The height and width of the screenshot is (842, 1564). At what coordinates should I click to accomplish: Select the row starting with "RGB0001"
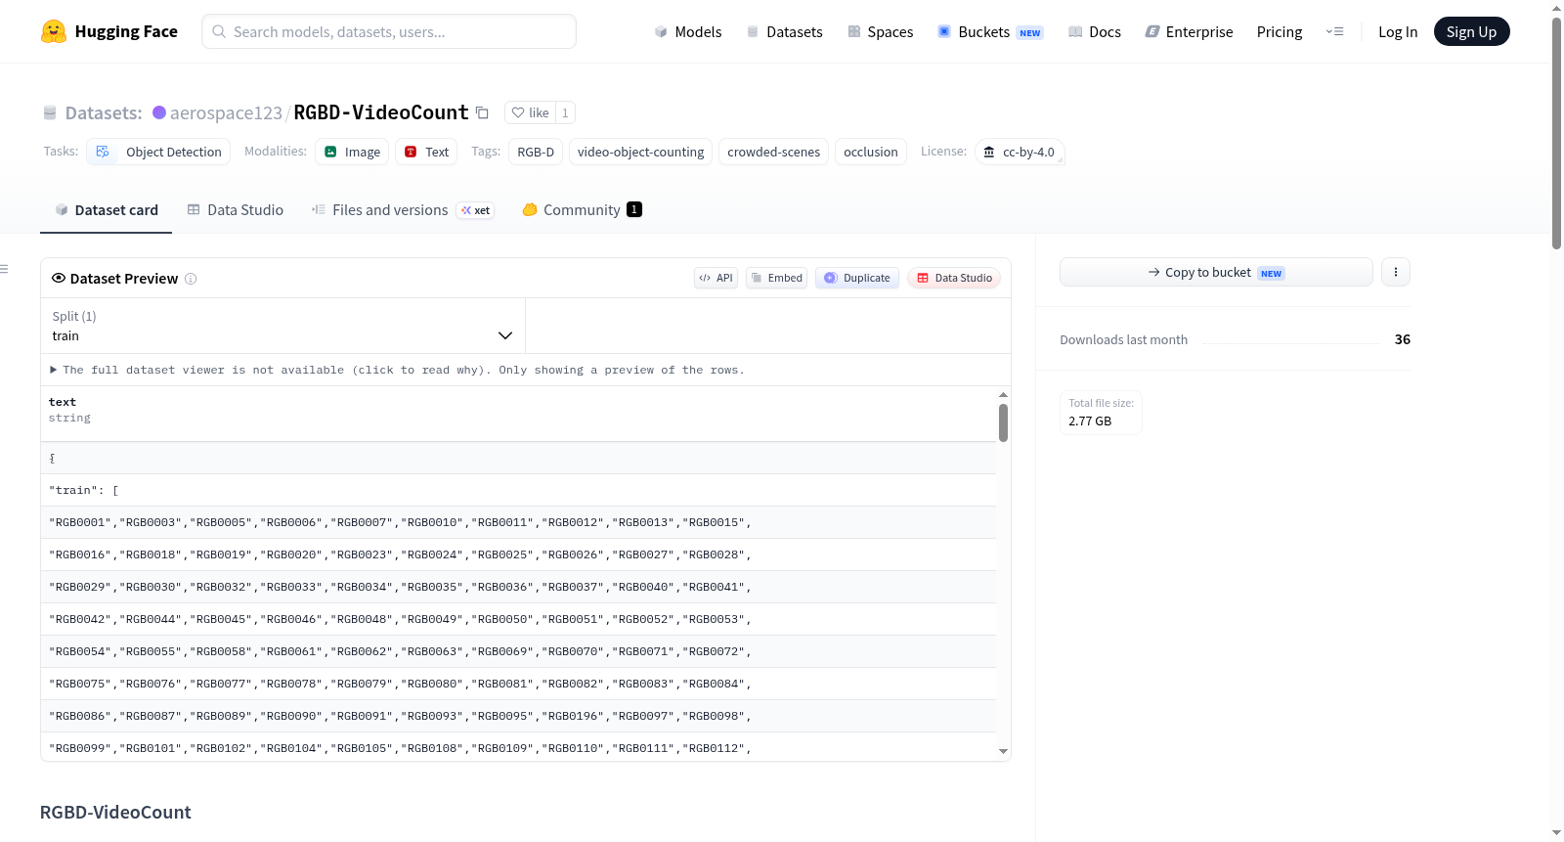pyautogui.click(x=518, y=522)
